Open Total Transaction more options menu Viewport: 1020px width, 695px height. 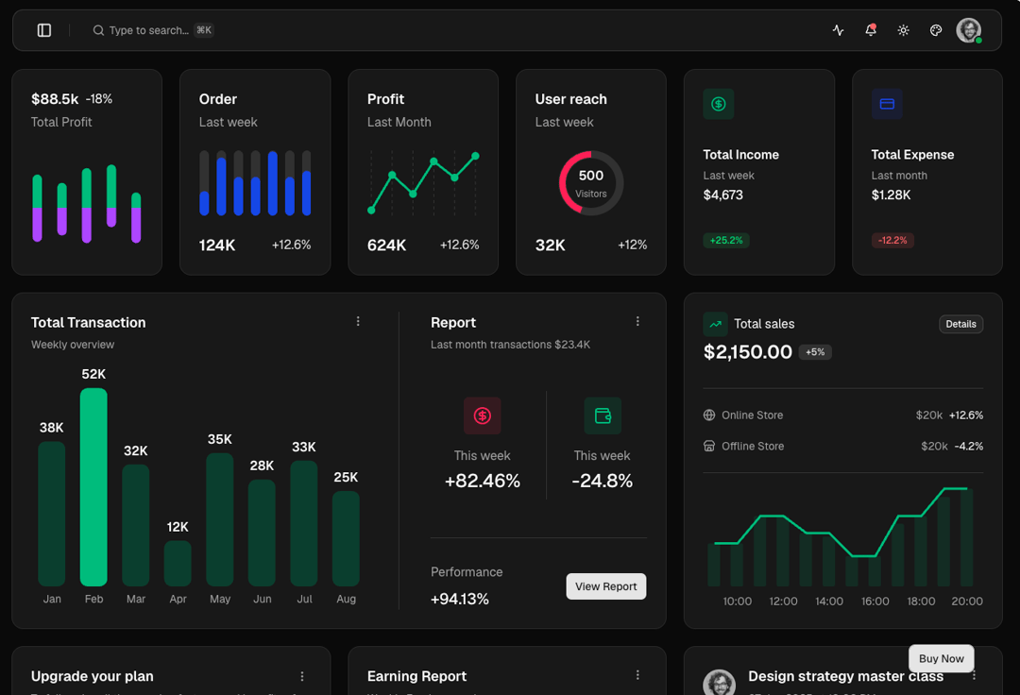pyautogui.click(x=358, y=321)
